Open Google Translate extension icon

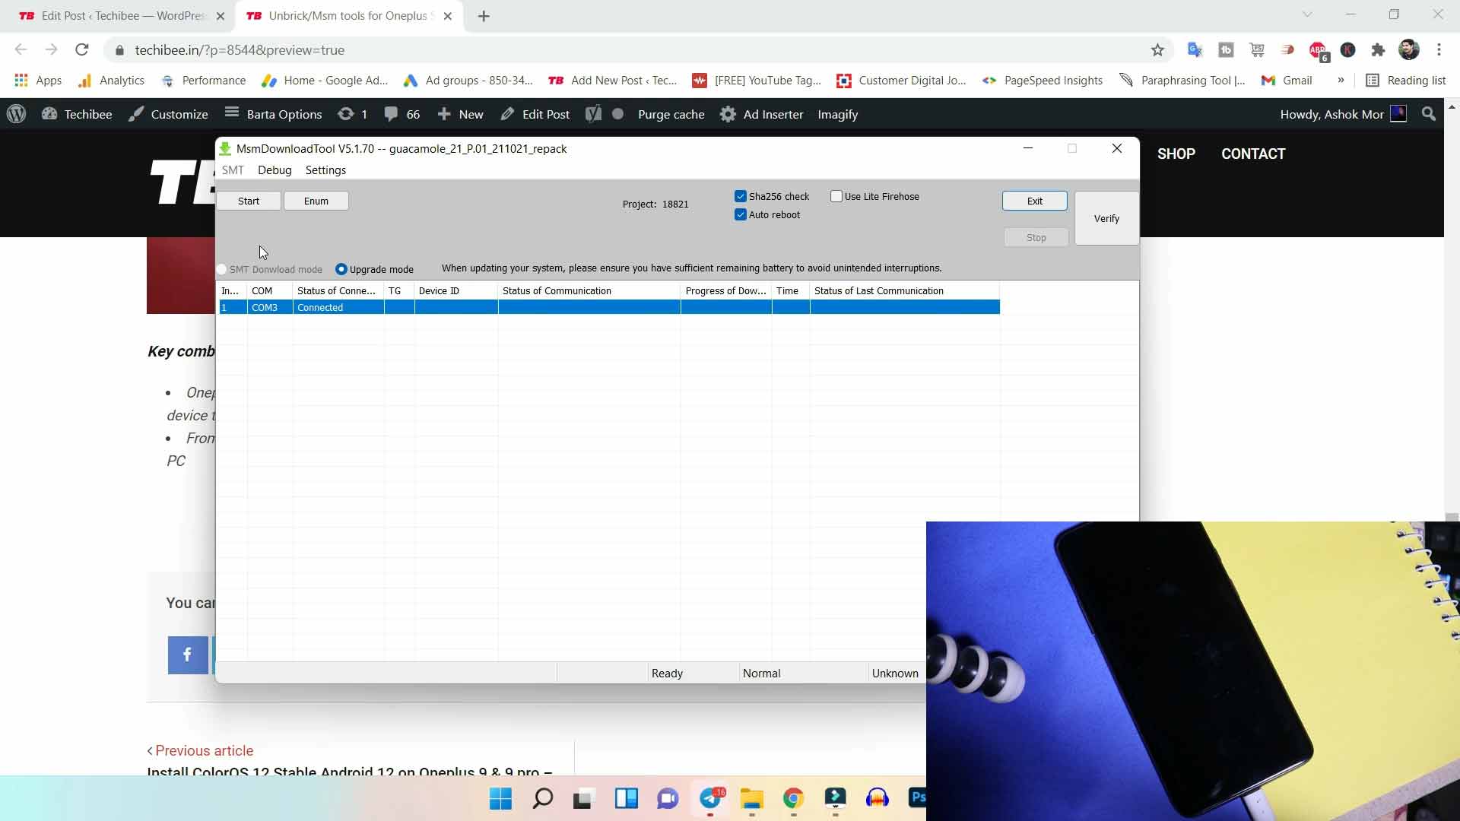tap(1195, 50)
